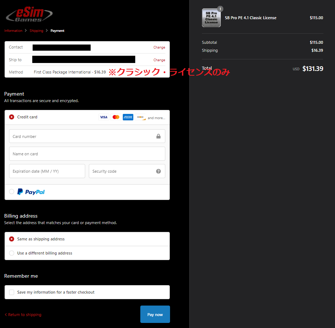Focus the Name on card field
335x328 pixels.
coord(87,154)
